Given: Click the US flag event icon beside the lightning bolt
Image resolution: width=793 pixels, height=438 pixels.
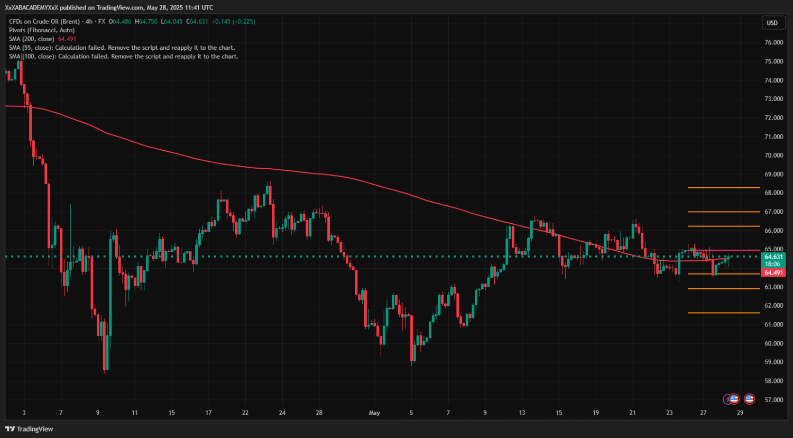Looking at the screenshot, I should [734, 399].
